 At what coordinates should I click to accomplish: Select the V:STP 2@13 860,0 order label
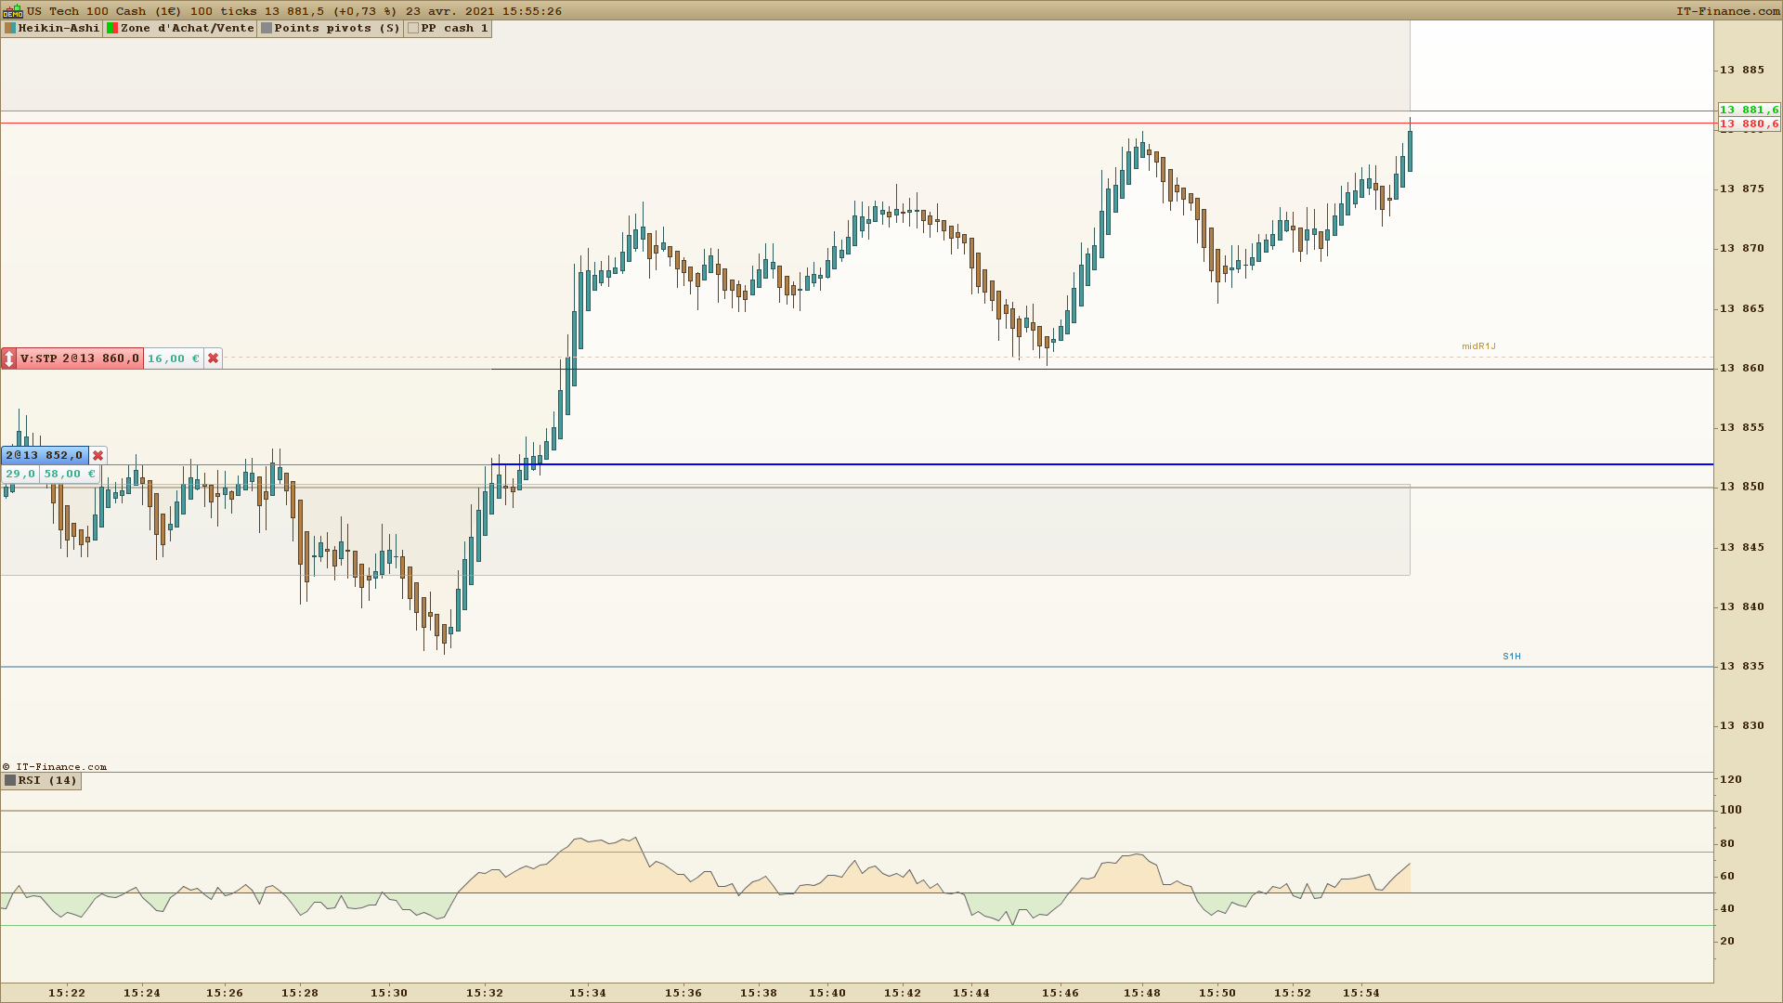(x=80, y=358)
